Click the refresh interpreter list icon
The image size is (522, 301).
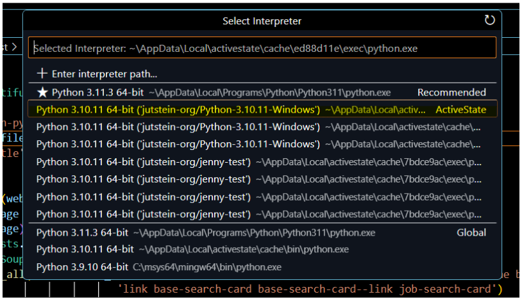coord(489,20)
